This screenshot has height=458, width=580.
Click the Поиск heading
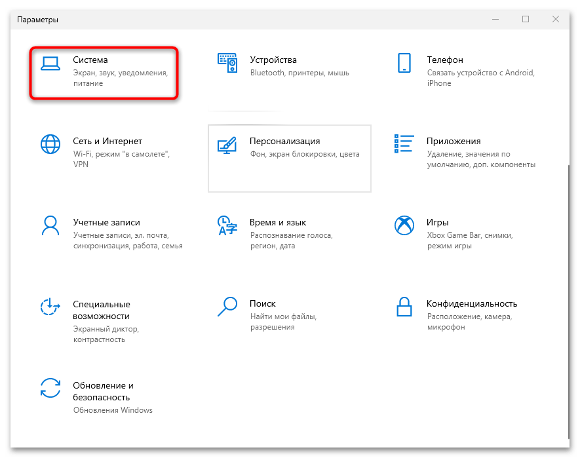(x=263, y=304)
